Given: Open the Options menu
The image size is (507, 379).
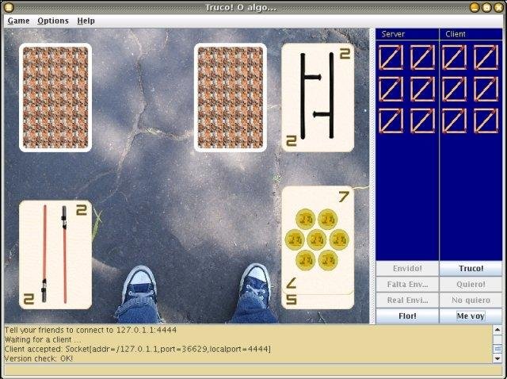Looking at the screenshot, I should coord(53,21).
